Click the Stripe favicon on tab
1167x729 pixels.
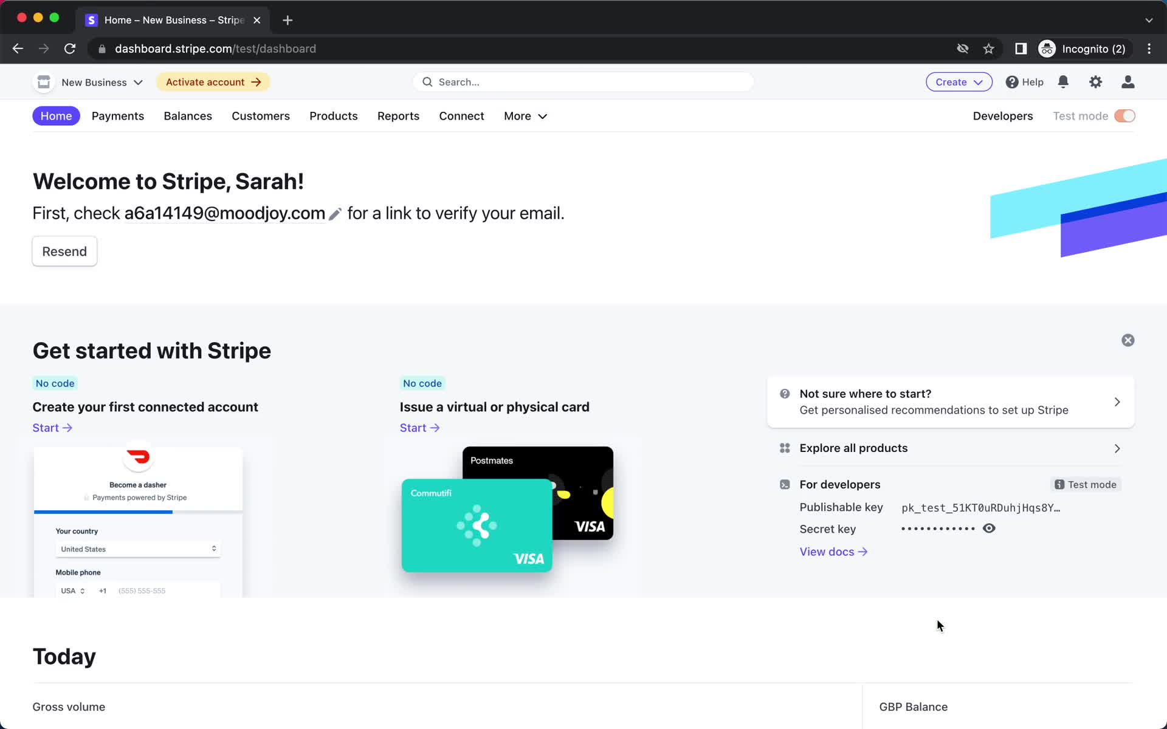[91, 20]
